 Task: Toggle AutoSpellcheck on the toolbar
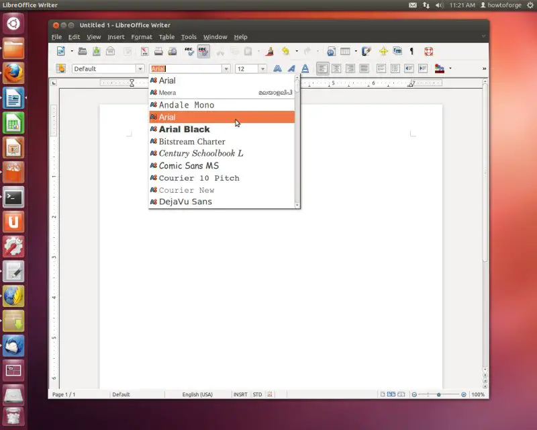tap(203, 52)
